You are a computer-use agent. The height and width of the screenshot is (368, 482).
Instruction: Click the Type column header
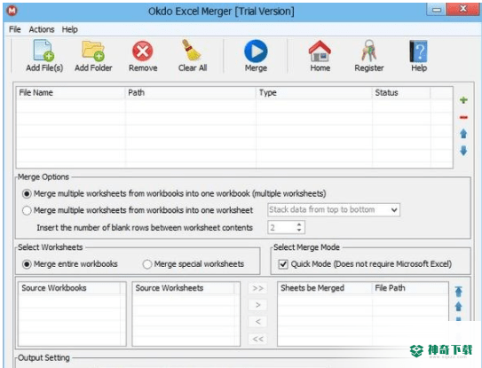pyautogui.click(x=314, y=93)
